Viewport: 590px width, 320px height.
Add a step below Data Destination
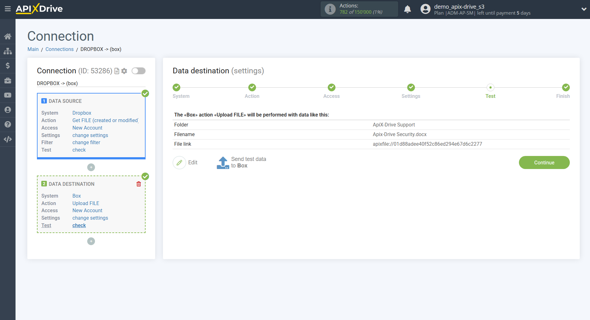click(91, 241)
